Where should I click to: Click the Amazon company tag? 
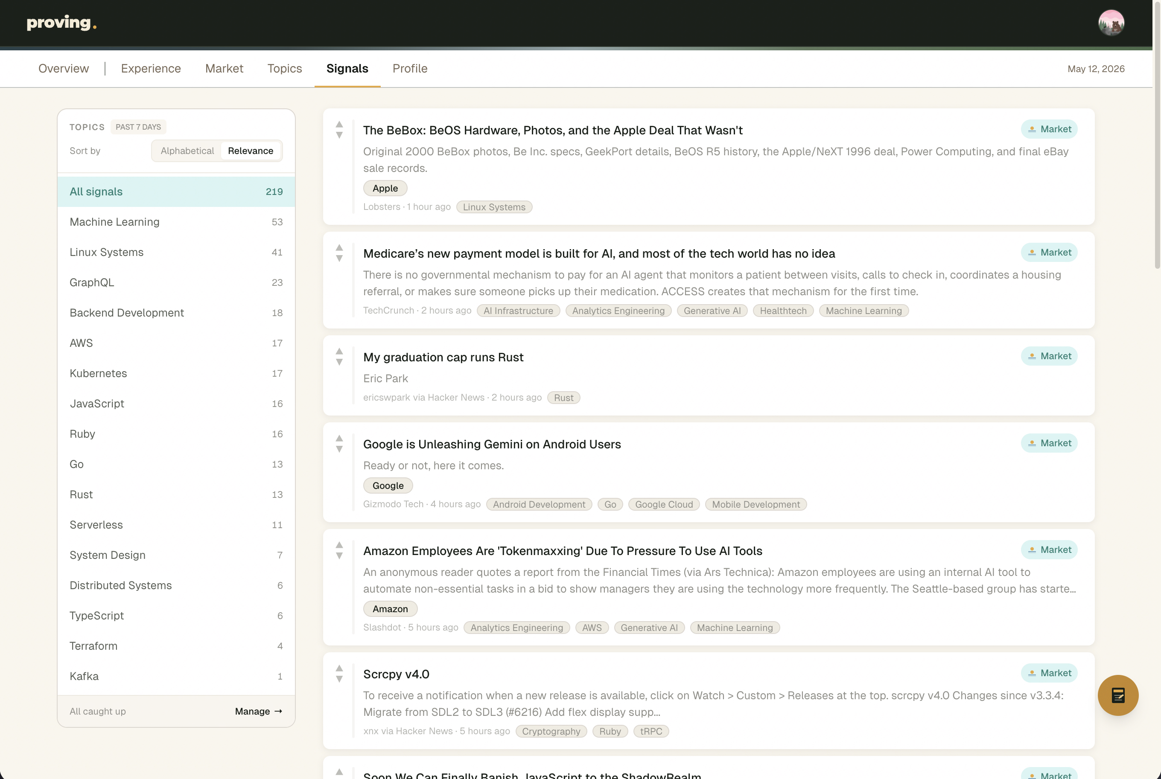(x=390, y=609)
